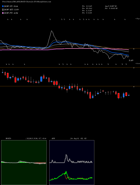Click the green ADX line peak

pos(66,172)
